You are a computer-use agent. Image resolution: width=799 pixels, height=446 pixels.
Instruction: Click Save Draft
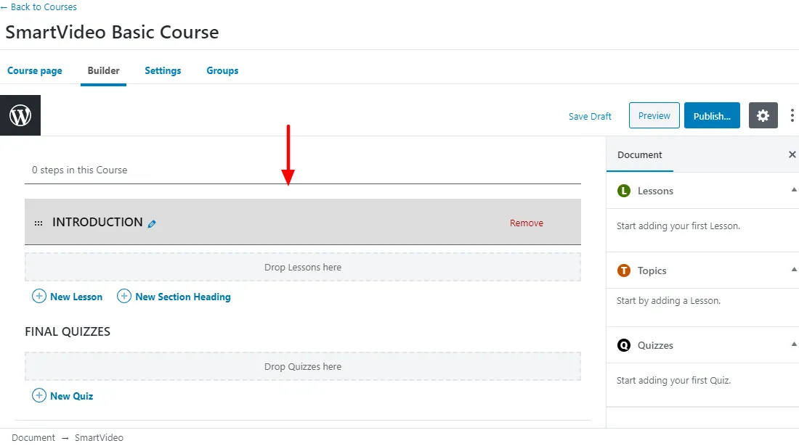[590, 117]
